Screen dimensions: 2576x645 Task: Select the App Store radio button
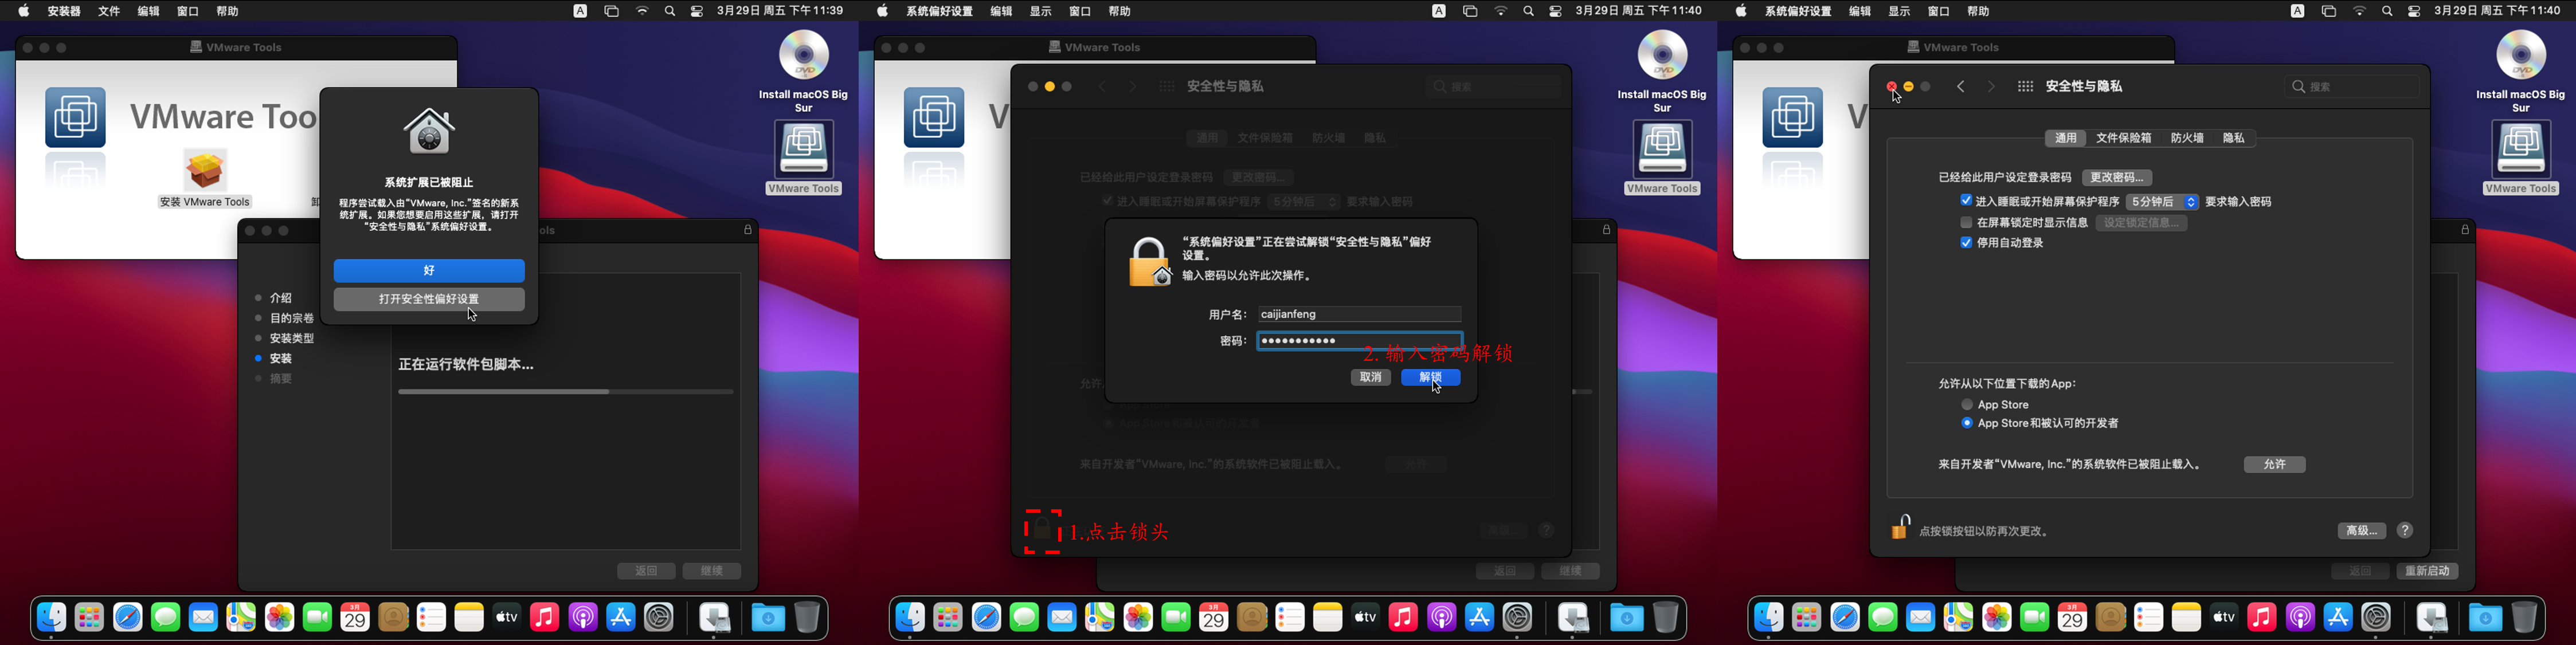pos(1967,404)
